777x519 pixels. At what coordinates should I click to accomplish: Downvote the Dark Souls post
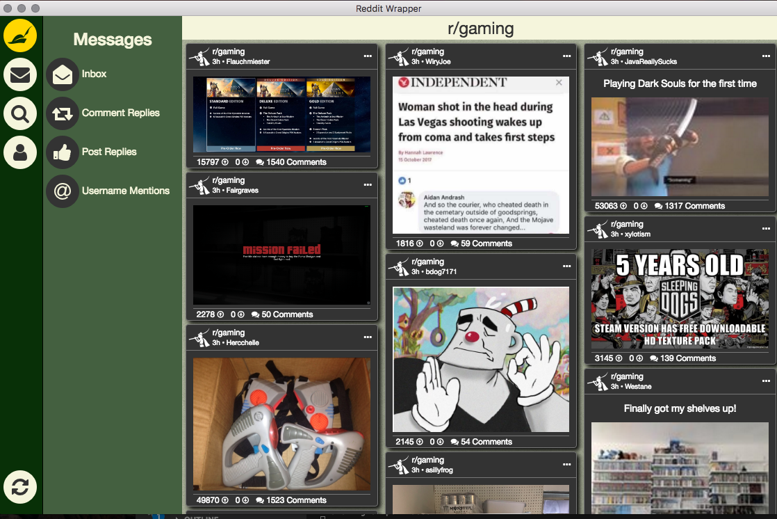(644, 206)
